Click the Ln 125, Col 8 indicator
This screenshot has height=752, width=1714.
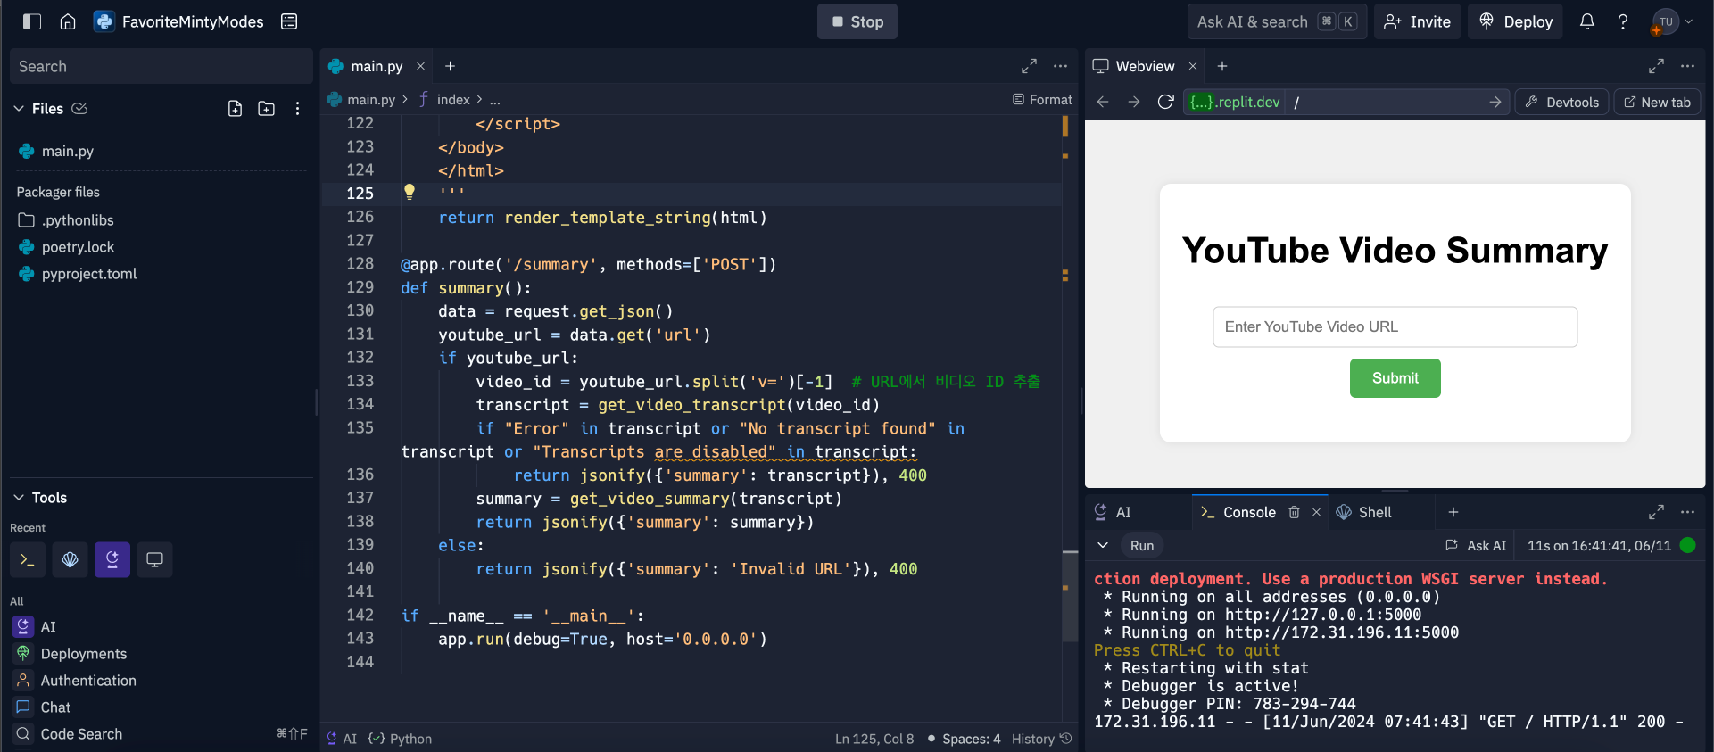[x=874, y=739]
